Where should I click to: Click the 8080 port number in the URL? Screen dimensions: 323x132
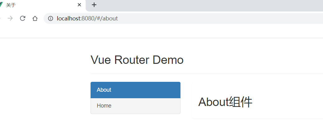(x=87, y=18)
